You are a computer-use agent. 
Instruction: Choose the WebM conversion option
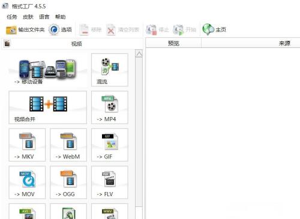pyautogui.click(x=68, y=145)
